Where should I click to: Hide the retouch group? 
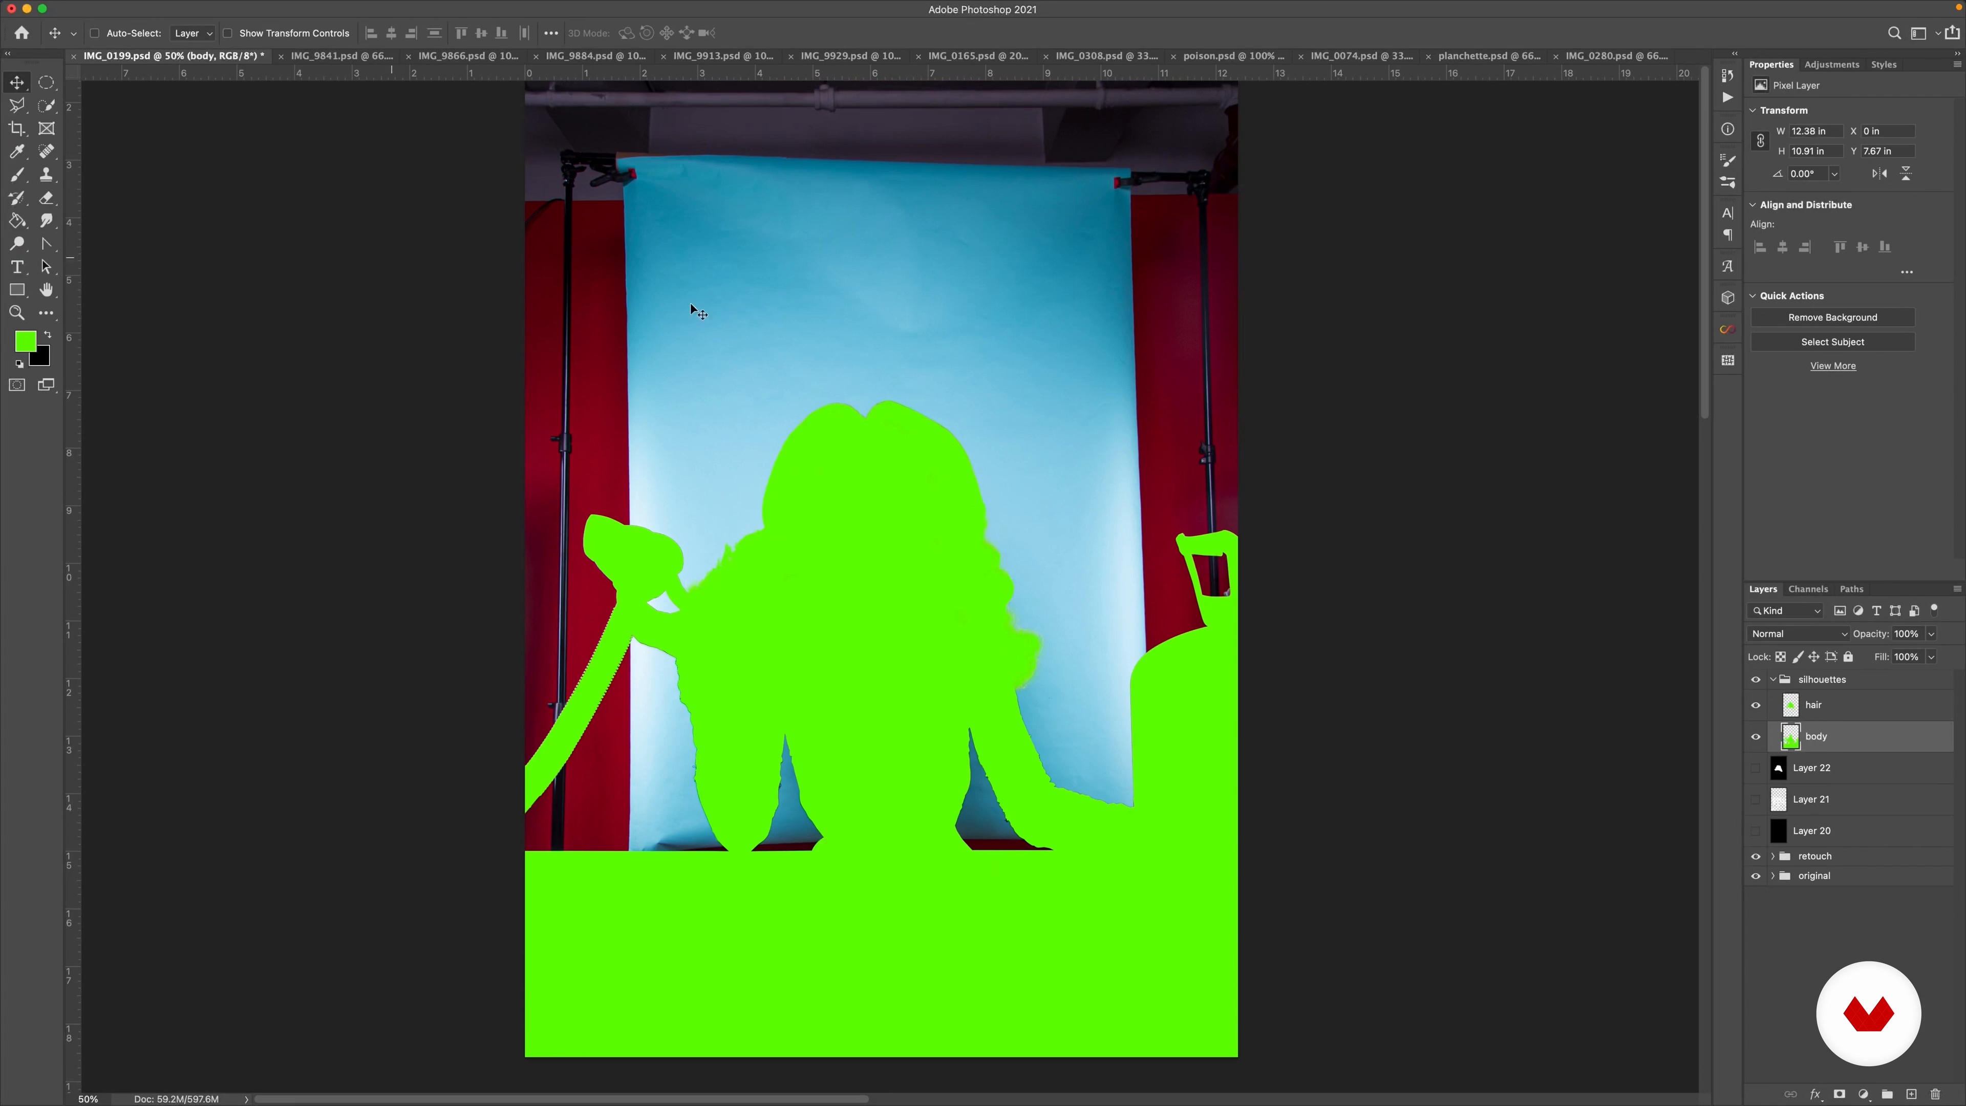[1756, 857]
